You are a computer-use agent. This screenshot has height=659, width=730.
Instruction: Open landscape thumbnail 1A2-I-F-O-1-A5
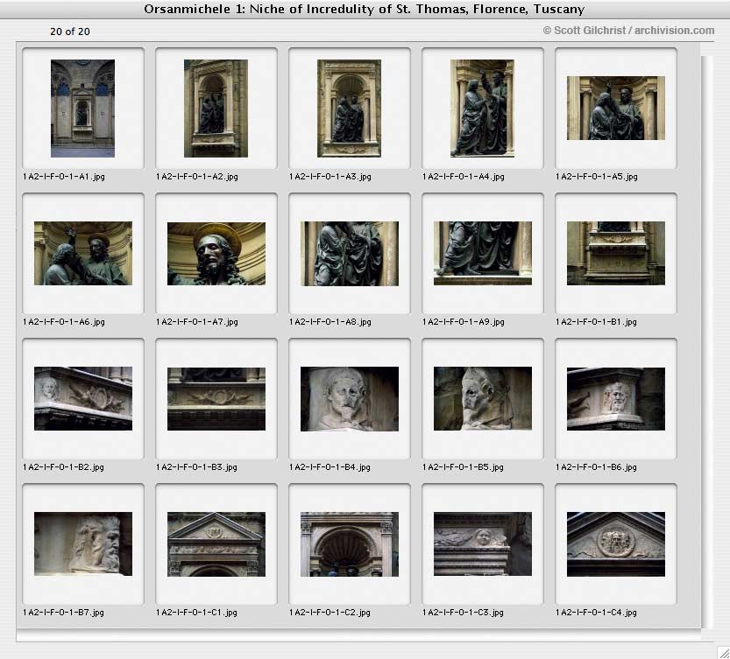[x=616, y=108]
